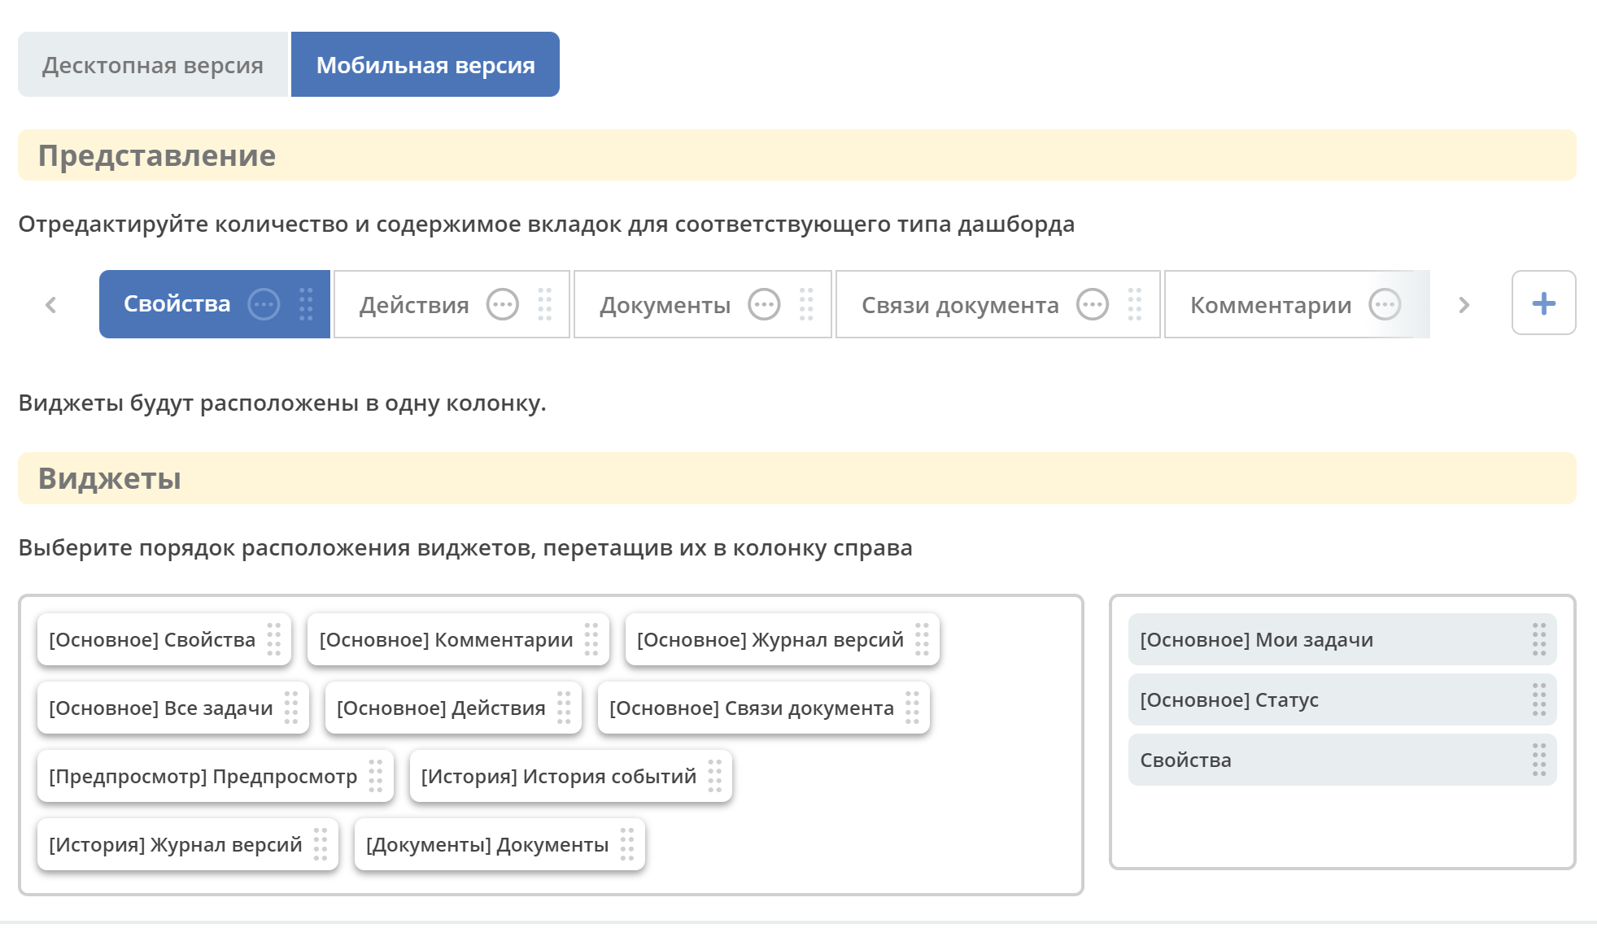Click drag handle of right-column Свойства row
The image size is (1597, 928).
click(1539, 760)
